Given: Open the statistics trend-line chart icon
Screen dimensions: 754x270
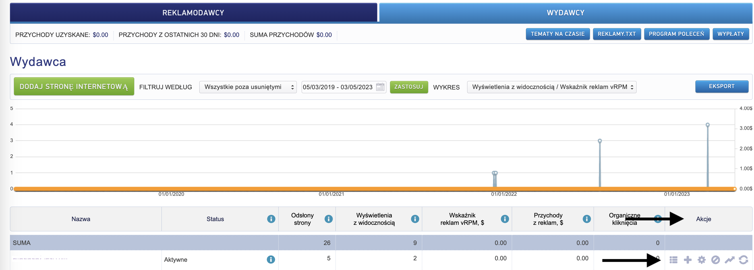Looking at the screenshot, I should click(x=730, y=259).
